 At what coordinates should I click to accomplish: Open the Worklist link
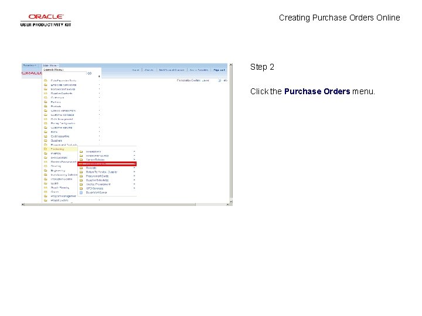149,70
